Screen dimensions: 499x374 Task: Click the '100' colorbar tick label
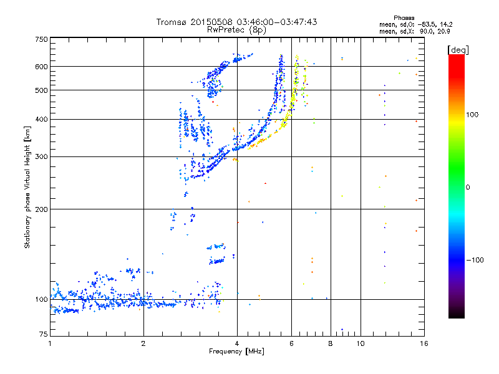point(472,115)
